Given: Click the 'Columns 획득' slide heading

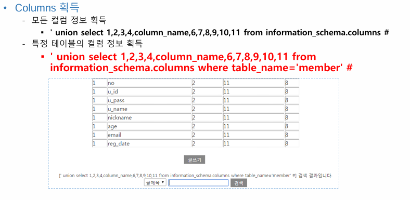Looking at the screenshot, I should tap(47, 8).
